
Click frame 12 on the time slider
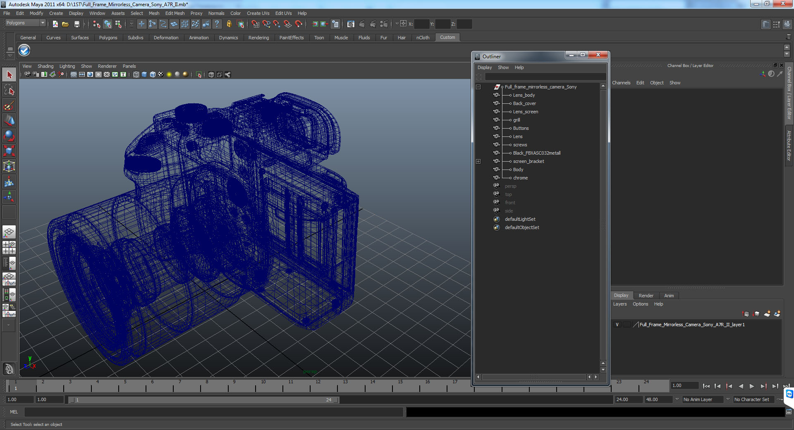pos(318,386)
